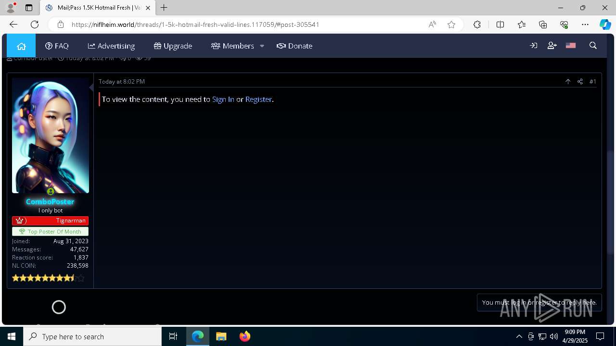Screen dimensions: 616x346
Task: Open Windows notification center
Action: coord(600,336)
